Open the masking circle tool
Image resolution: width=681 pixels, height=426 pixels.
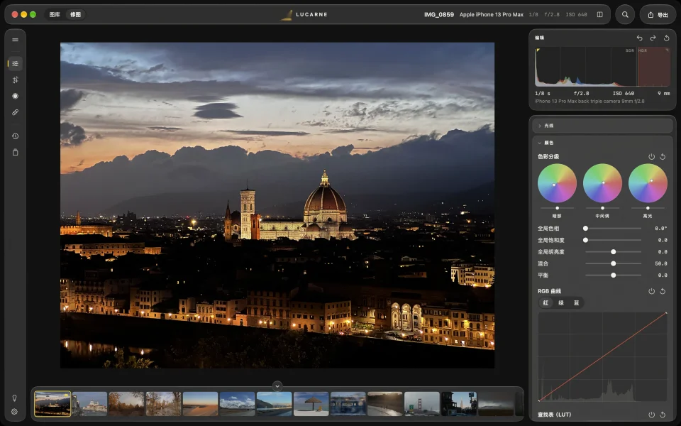coord(15,96)
